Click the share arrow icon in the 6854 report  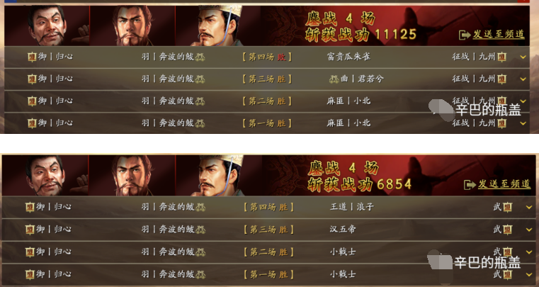tap(470, 184)
